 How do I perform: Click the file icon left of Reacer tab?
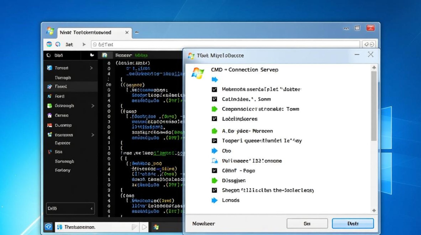click(x=105, y=55)
